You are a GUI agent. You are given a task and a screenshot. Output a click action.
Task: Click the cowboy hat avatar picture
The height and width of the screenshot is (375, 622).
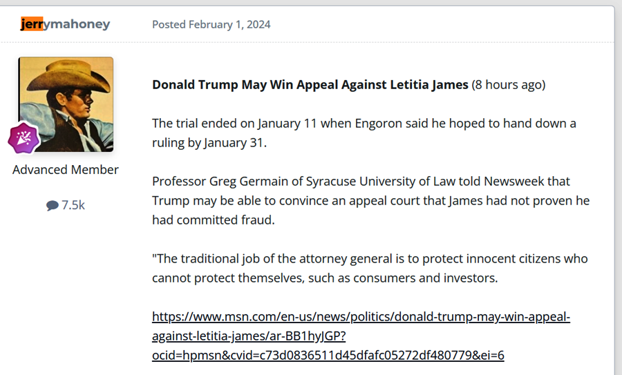coord(66,102)
